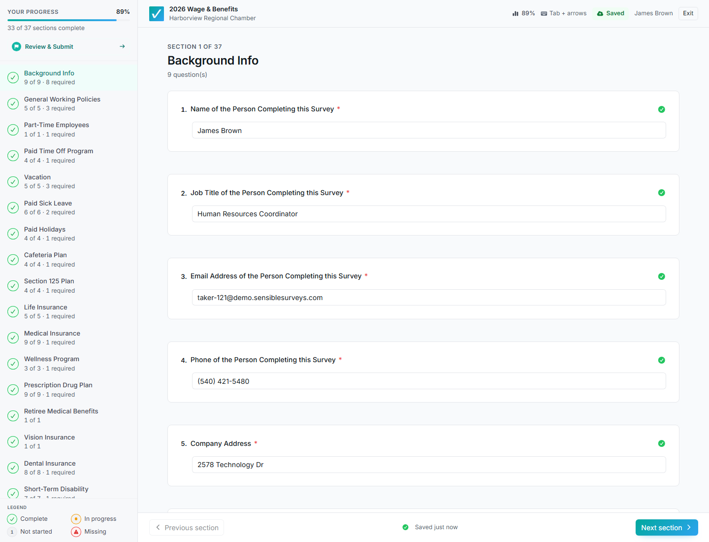Click the Retiree Medical Benefits status icon

click(x=13, y=416)
